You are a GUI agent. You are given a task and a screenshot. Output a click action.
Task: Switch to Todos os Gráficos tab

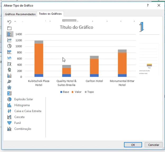tap(50, 14)
